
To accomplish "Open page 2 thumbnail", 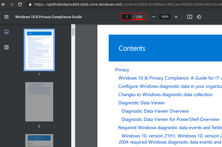I will pos(39,101).
